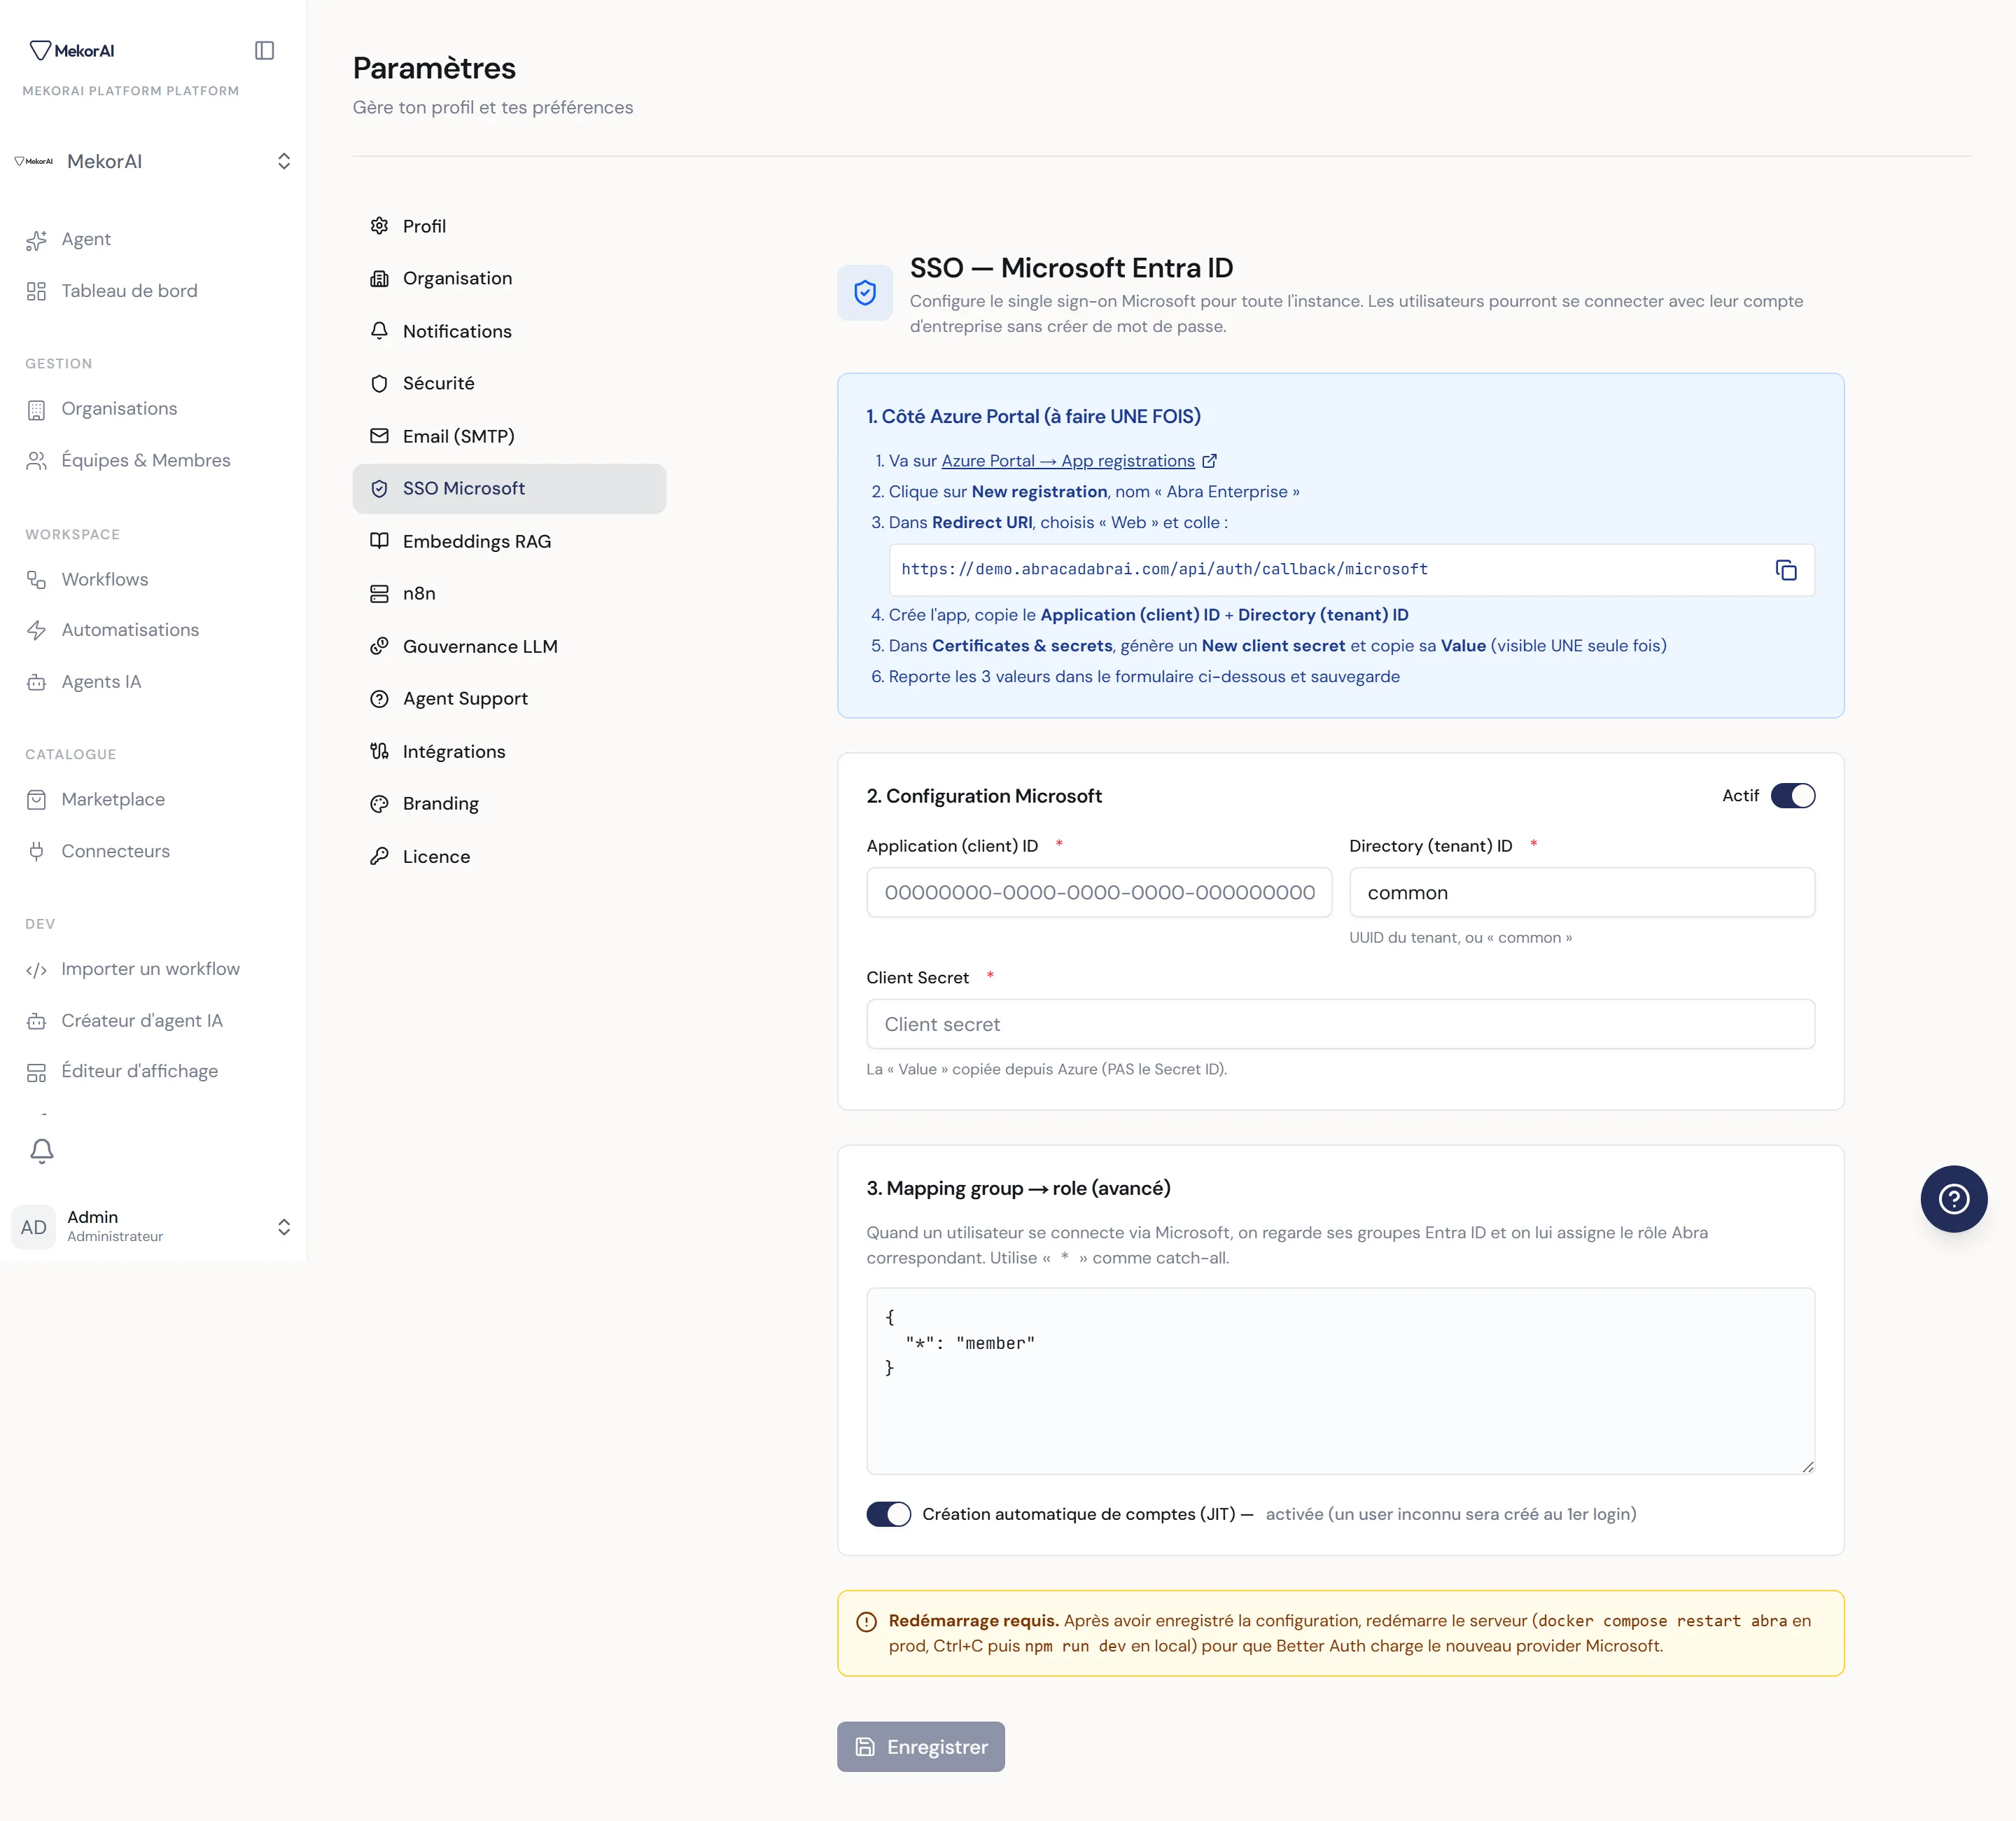Click the AD avatar in the sidebar footer
The height and width of the screenshot is (1821, 2016).
[x=34, y=1226]
